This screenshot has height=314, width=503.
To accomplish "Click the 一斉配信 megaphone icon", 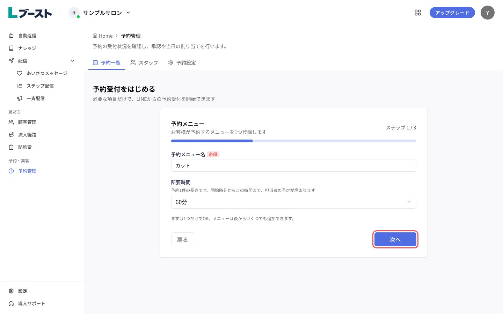I will point(20,98).
